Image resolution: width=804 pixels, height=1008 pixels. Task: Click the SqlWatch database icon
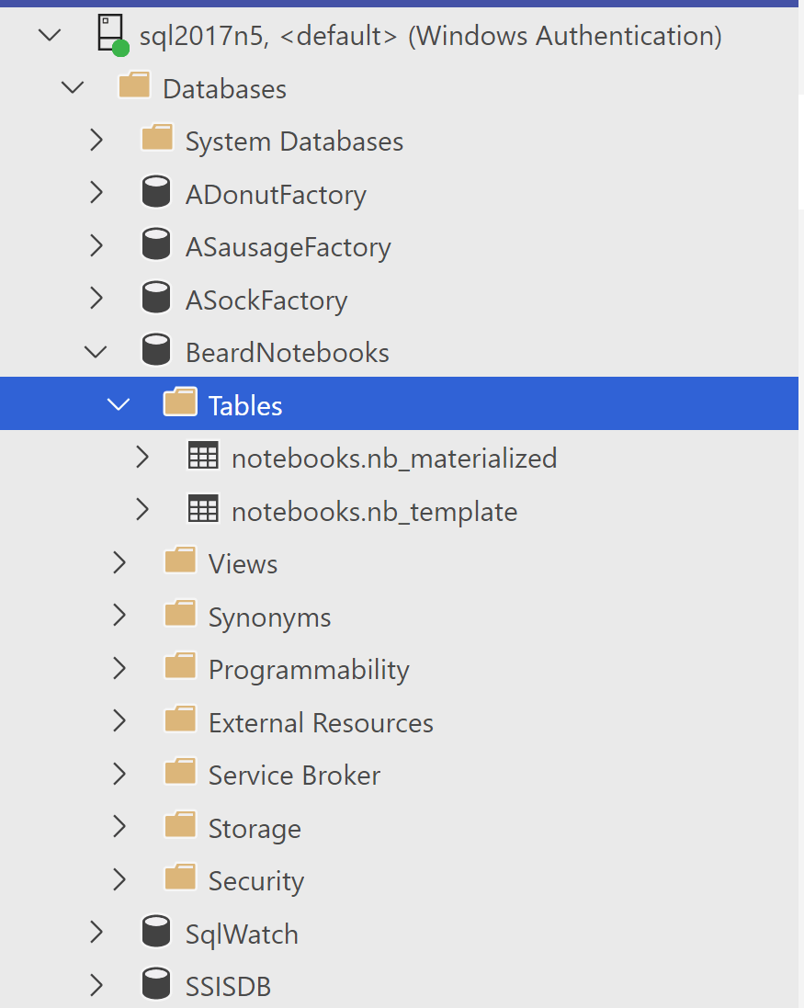(156, 933)
